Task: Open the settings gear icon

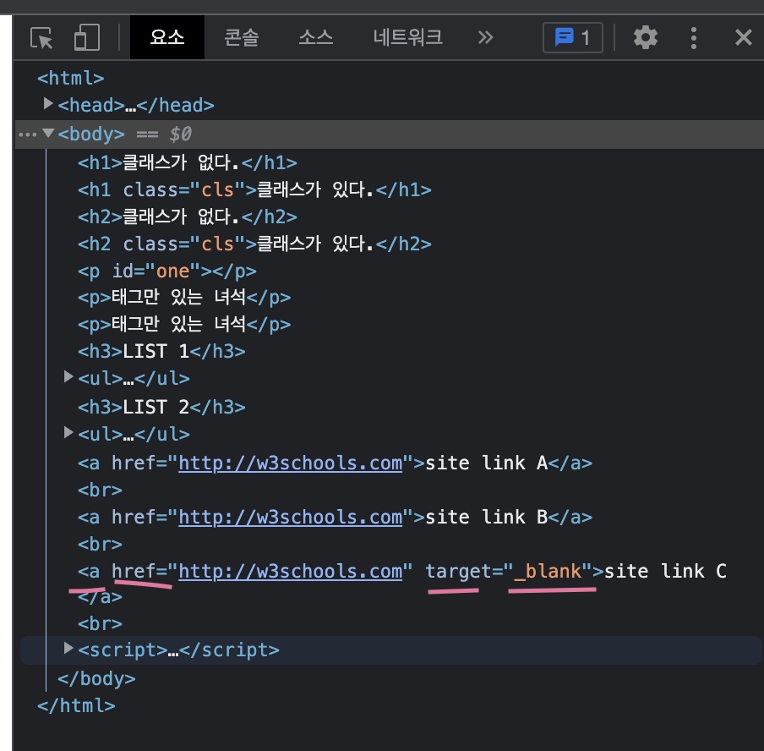Action: [645, 37]
